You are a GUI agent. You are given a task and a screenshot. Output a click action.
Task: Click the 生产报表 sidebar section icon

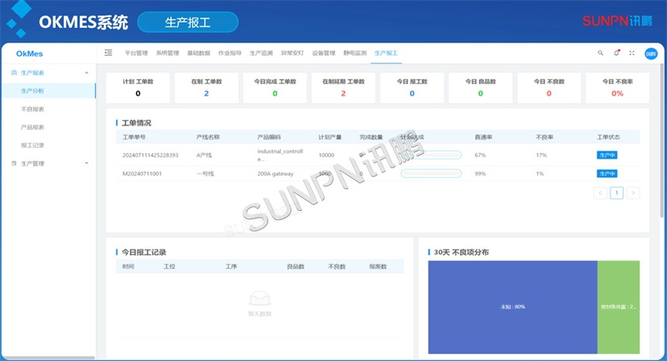click(14, 73)
